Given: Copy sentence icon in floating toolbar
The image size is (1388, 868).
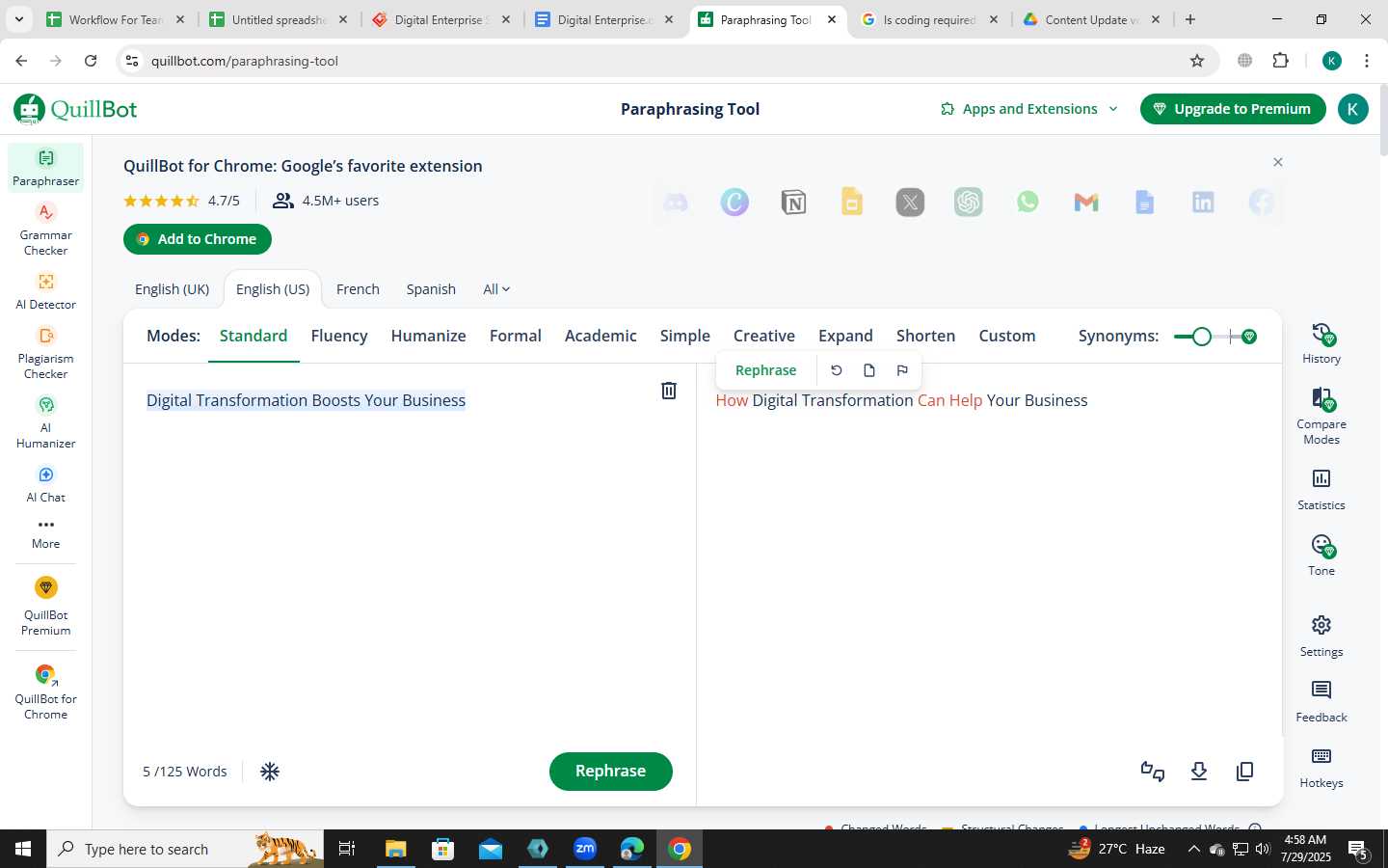Looking at the screenshot, I should 869,370.
